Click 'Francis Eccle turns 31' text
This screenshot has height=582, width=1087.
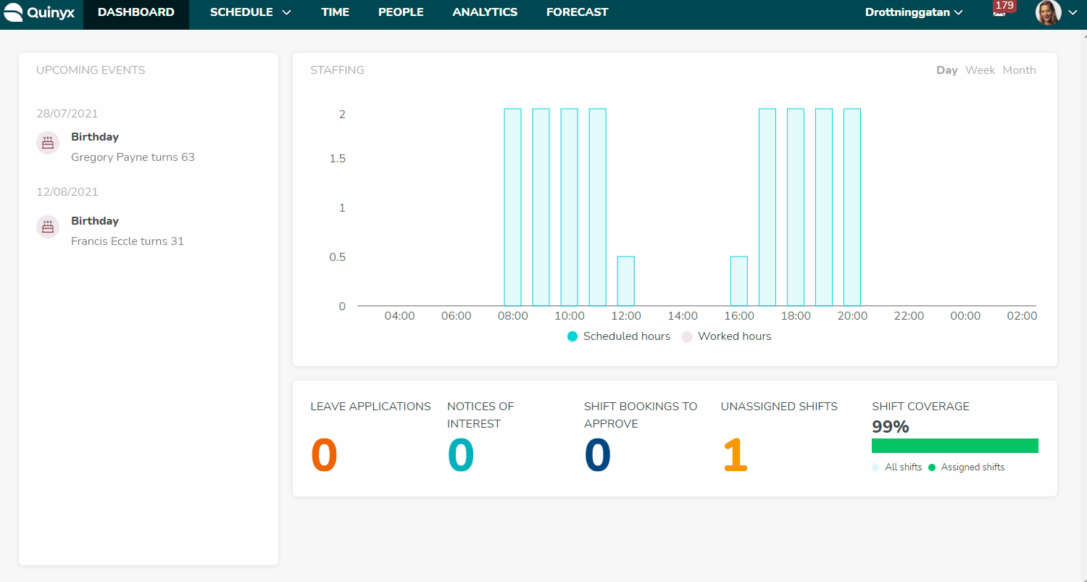coord(128,241)
